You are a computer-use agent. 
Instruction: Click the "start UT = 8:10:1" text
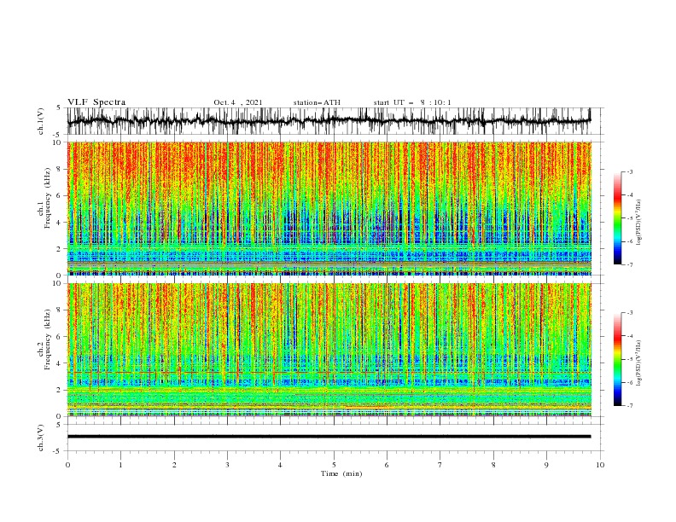coord(412,102)
